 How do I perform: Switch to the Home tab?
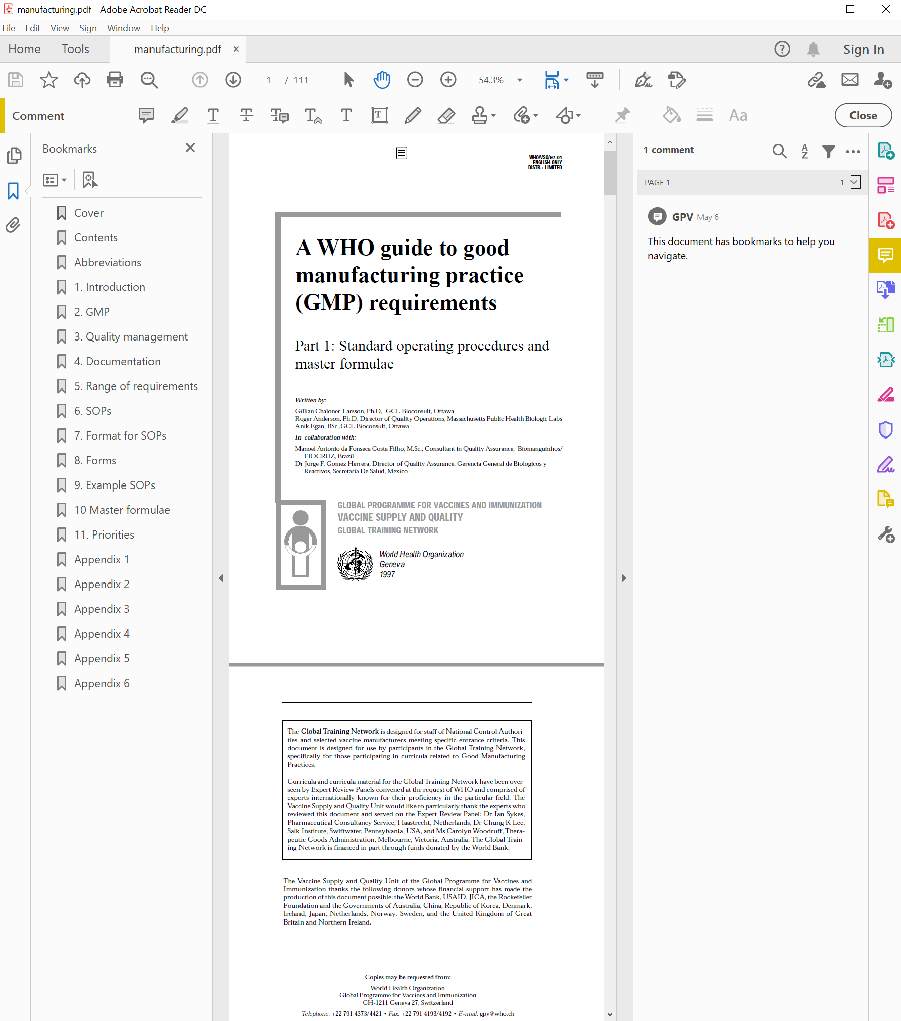(x=24, y=48)
